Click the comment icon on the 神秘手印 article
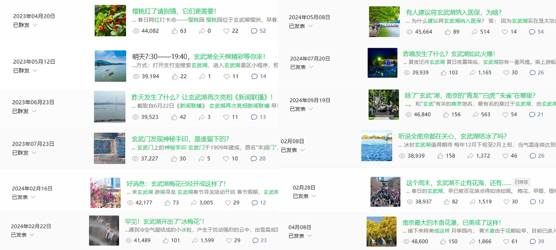Screen dimensions: 556x250 point(253,159)
